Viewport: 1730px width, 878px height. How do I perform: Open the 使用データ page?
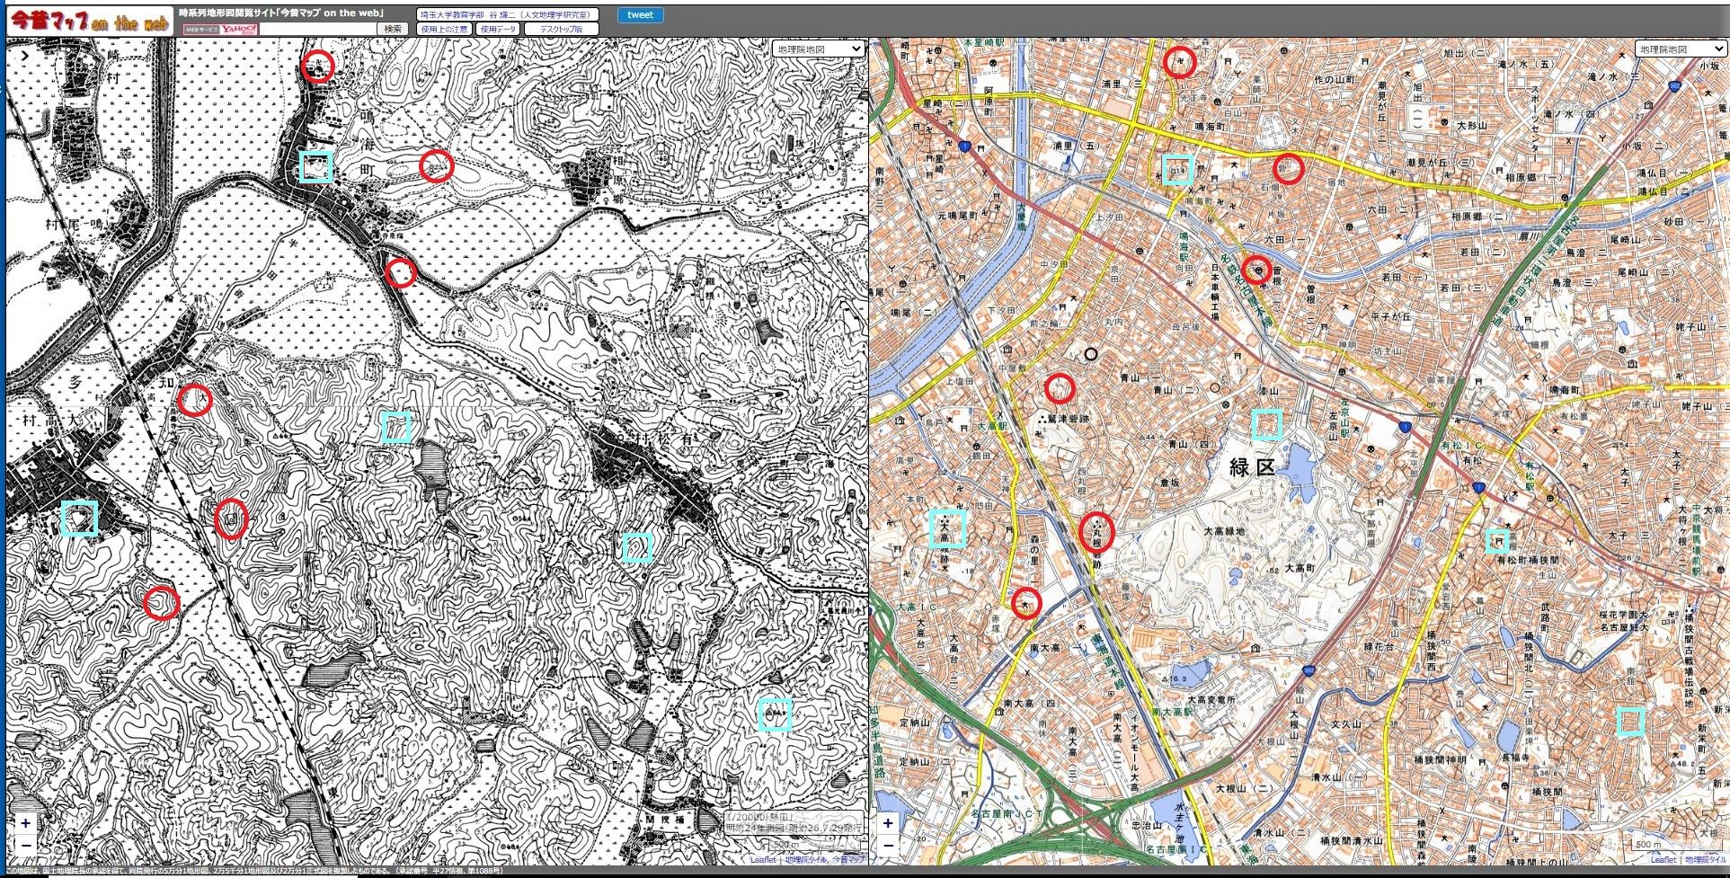coord(499,29)
